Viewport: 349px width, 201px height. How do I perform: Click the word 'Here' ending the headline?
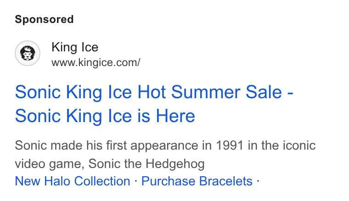coord(175,116)
